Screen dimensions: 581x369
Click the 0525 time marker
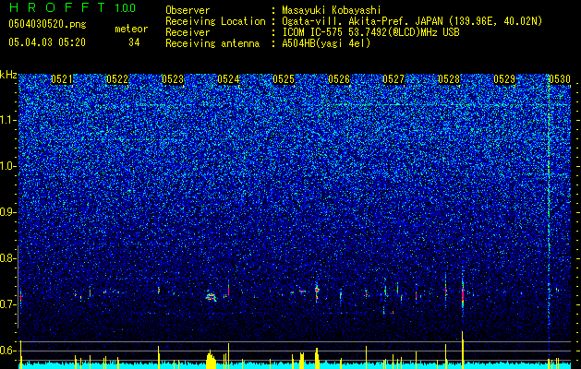284,79
